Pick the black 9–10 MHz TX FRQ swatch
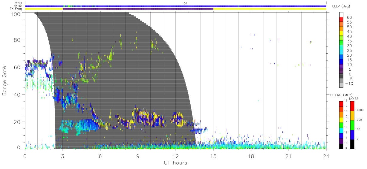Screen dimensions: 367x169 coord(341,146)
